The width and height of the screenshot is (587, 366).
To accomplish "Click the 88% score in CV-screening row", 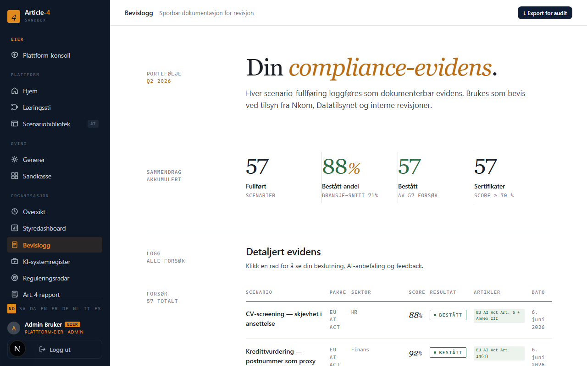I will tap(415, 315).
